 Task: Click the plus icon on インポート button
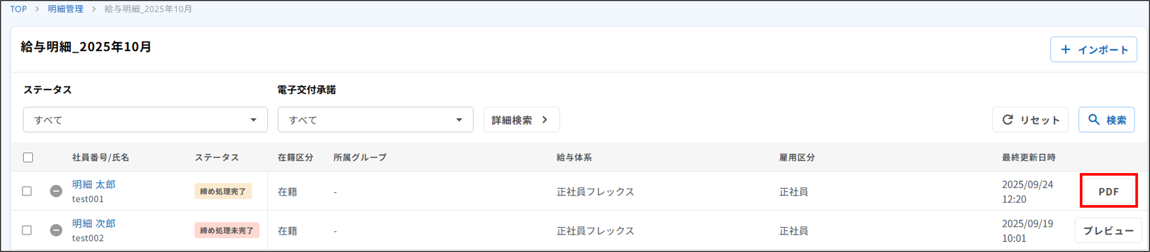[x=1065, y=50]
